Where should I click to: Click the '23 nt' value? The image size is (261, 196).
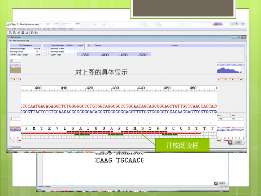38,55
